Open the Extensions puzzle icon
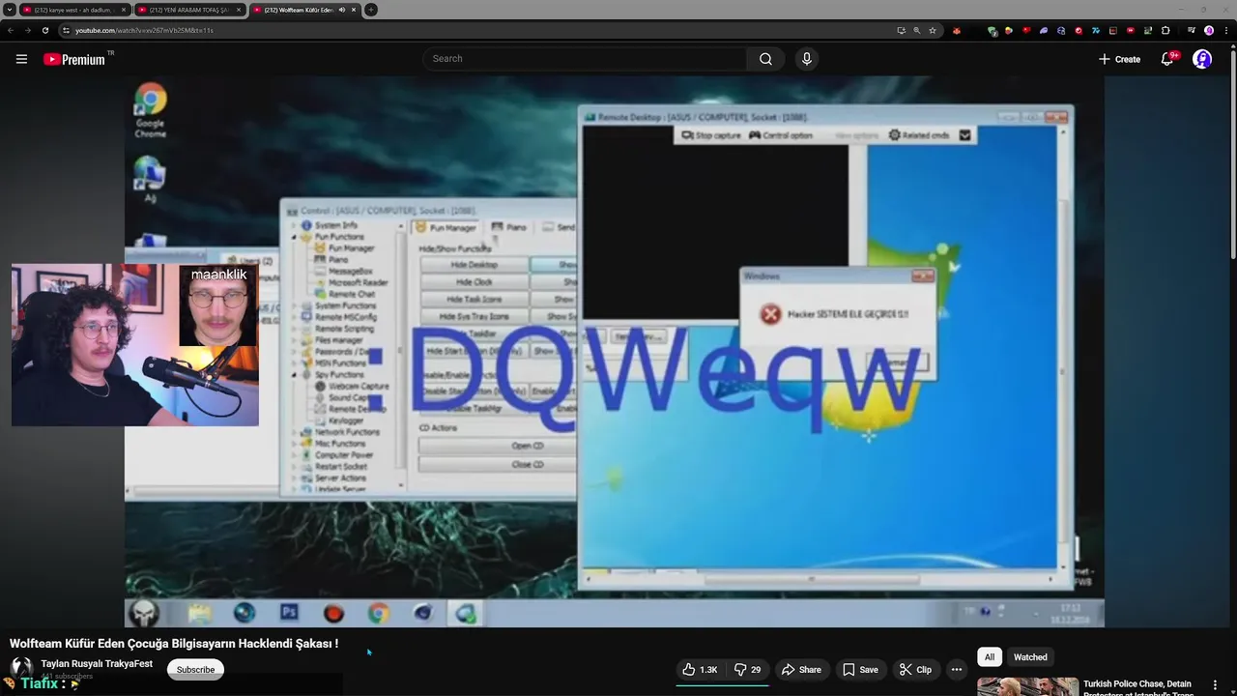Screen dimensions: 1237x696 click(x=1165, y=30)
